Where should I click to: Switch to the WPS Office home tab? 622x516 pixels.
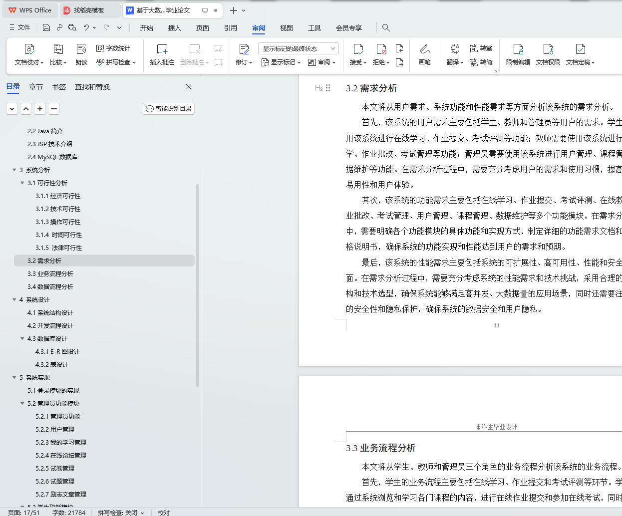tap(30, 10)
